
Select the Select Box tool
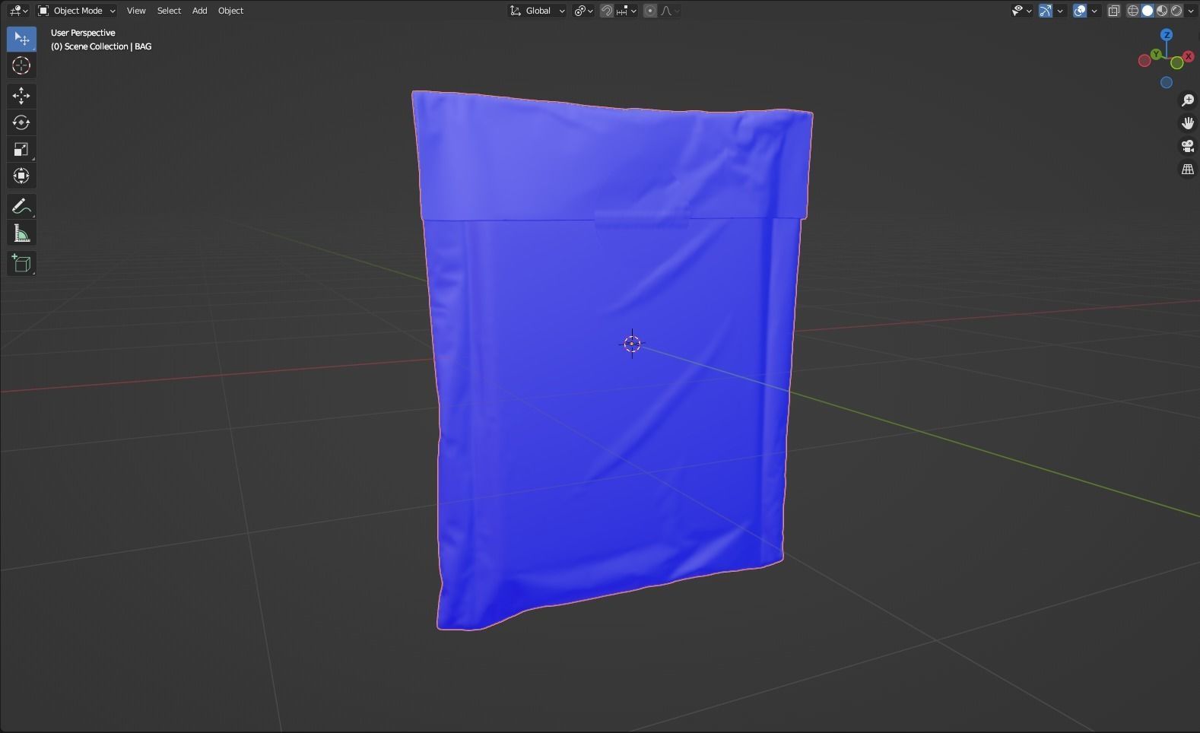(21, 39)
